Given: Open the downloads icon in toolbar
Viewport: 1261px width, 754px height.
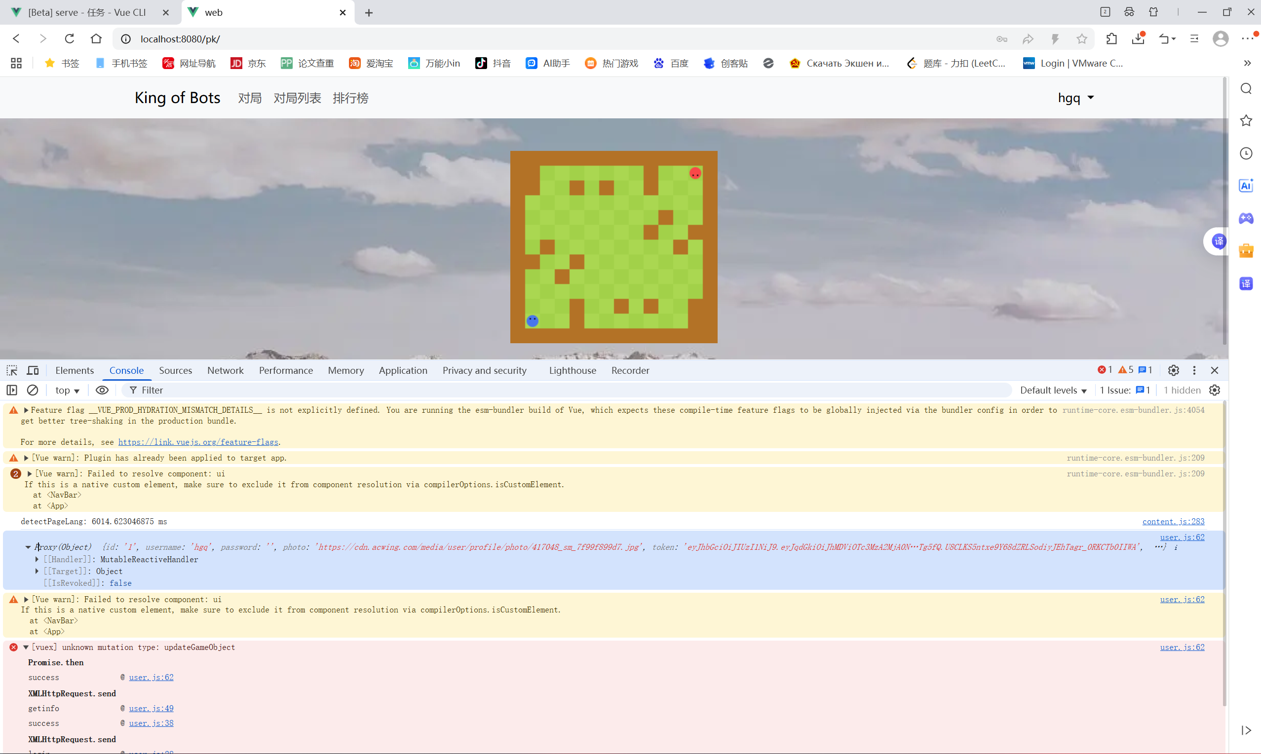Looking at the screenshot, I should (1138, 38).
